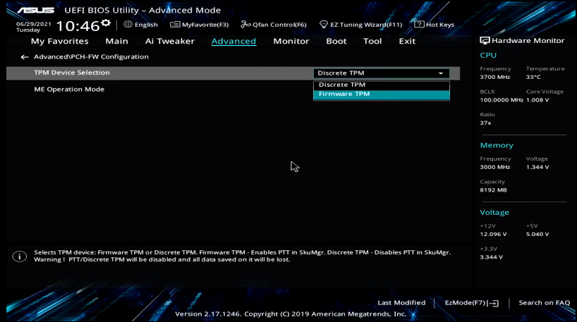The height and width of the screenshot is (322, 577).
Task: Switch to the Ai Tweaker tab
Action: click(x=169, y=41)
